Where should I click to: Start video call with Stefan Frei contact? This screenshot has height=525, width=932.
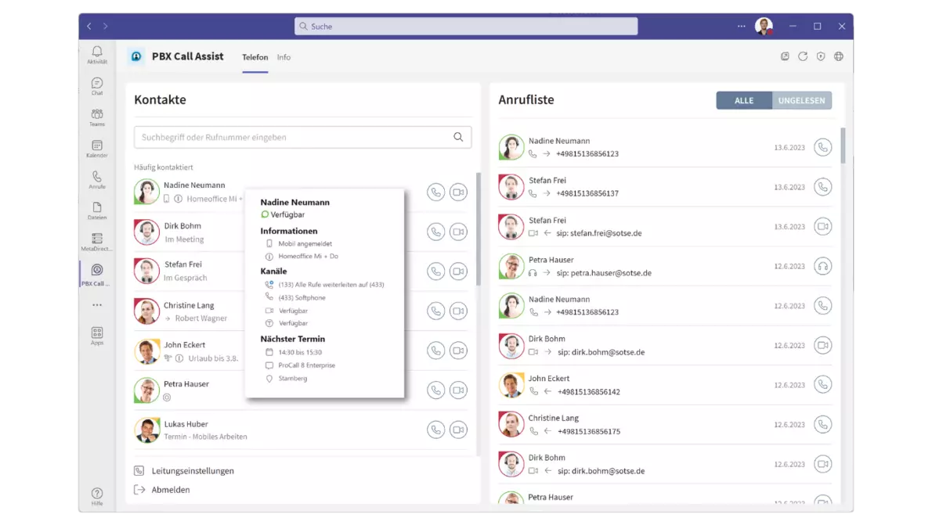click(x=458, y=271)
